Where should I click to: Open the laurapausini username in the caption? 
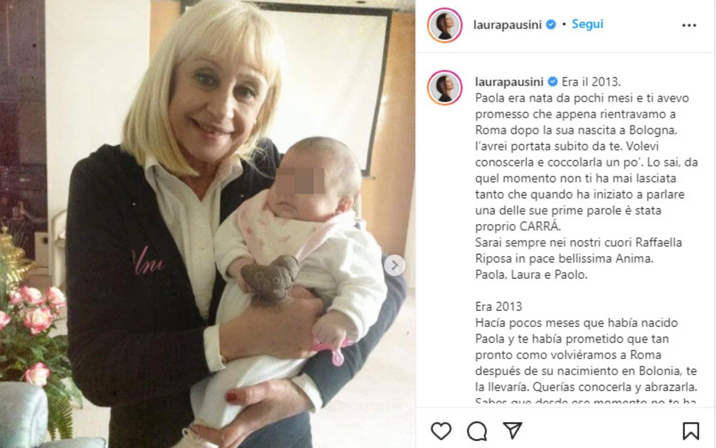[x=509, y=82]
